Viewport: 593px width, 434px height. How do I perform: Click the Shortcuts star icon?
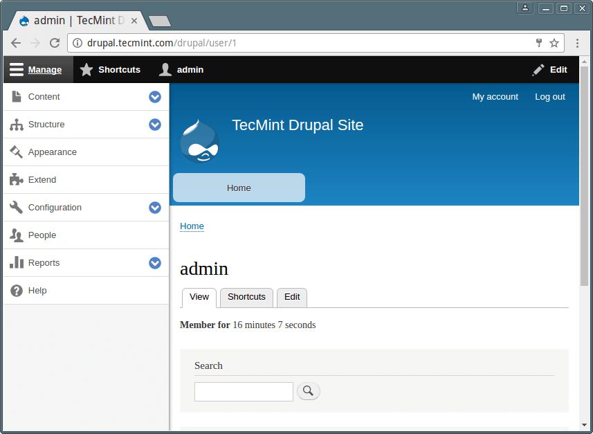tap(86, 69)
